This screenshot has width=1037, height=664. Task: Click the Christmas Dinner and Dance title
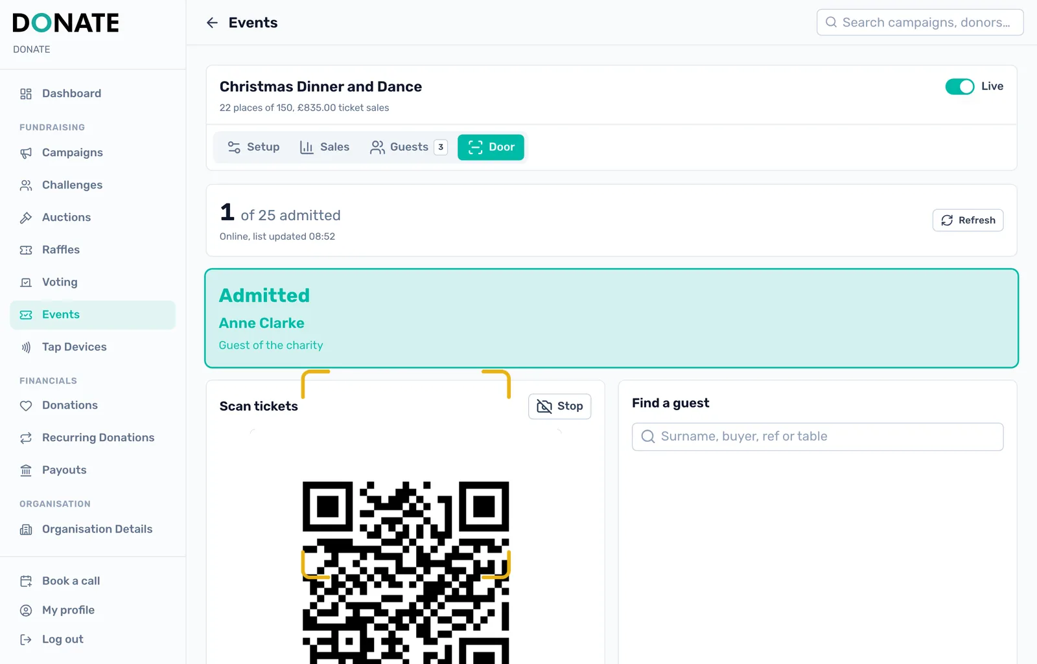click(x=321, y=87)
